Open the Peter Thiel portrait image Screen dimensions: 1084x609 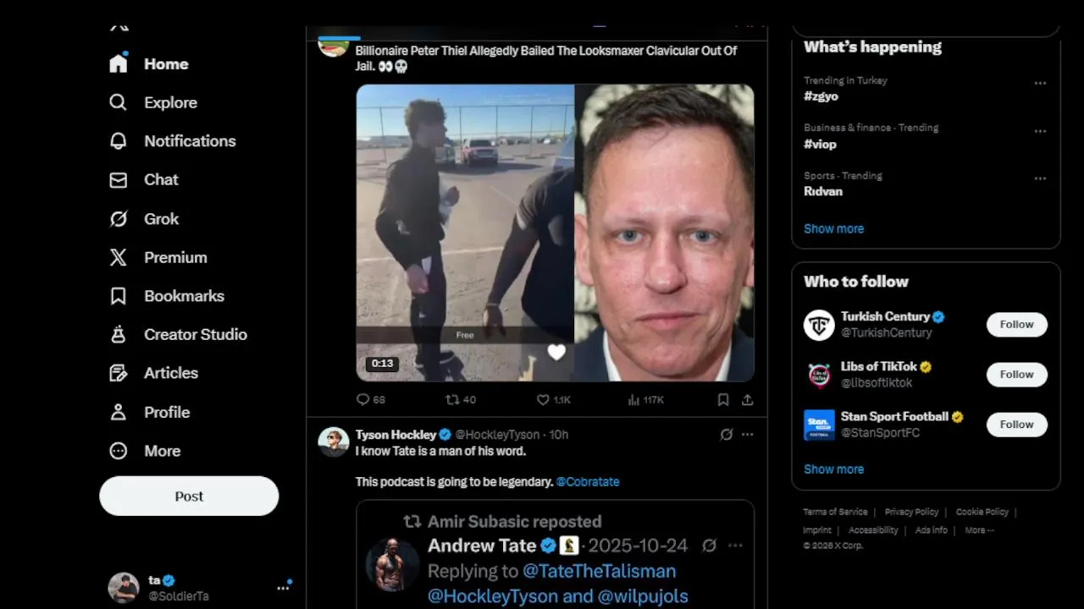click(665, 233)
